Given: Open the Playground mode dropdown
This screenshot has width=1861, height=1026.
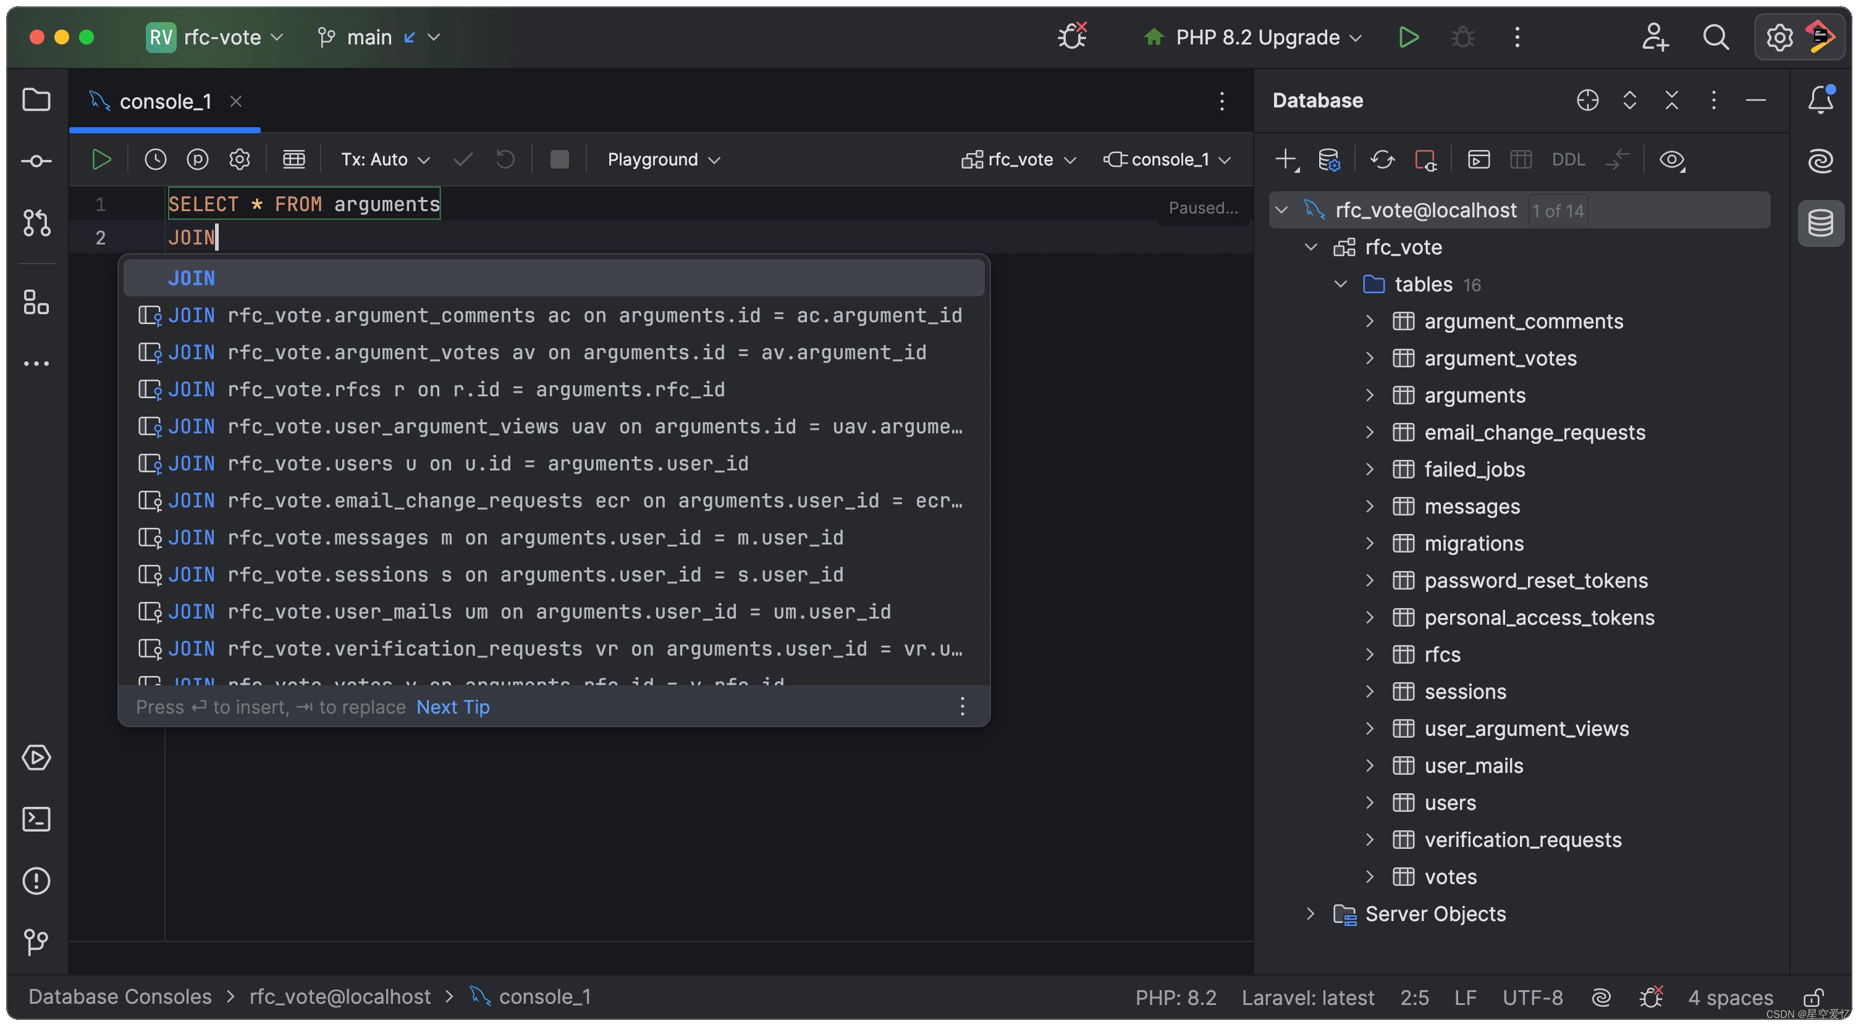Looking at the screenshot, I should click(664, 158).
